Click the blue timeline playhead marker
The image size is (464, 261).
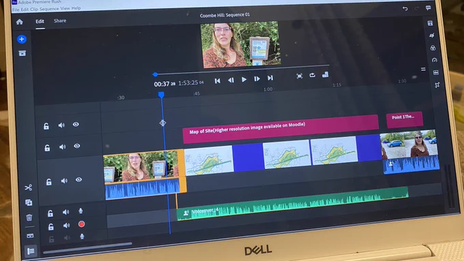click(161, 95)
